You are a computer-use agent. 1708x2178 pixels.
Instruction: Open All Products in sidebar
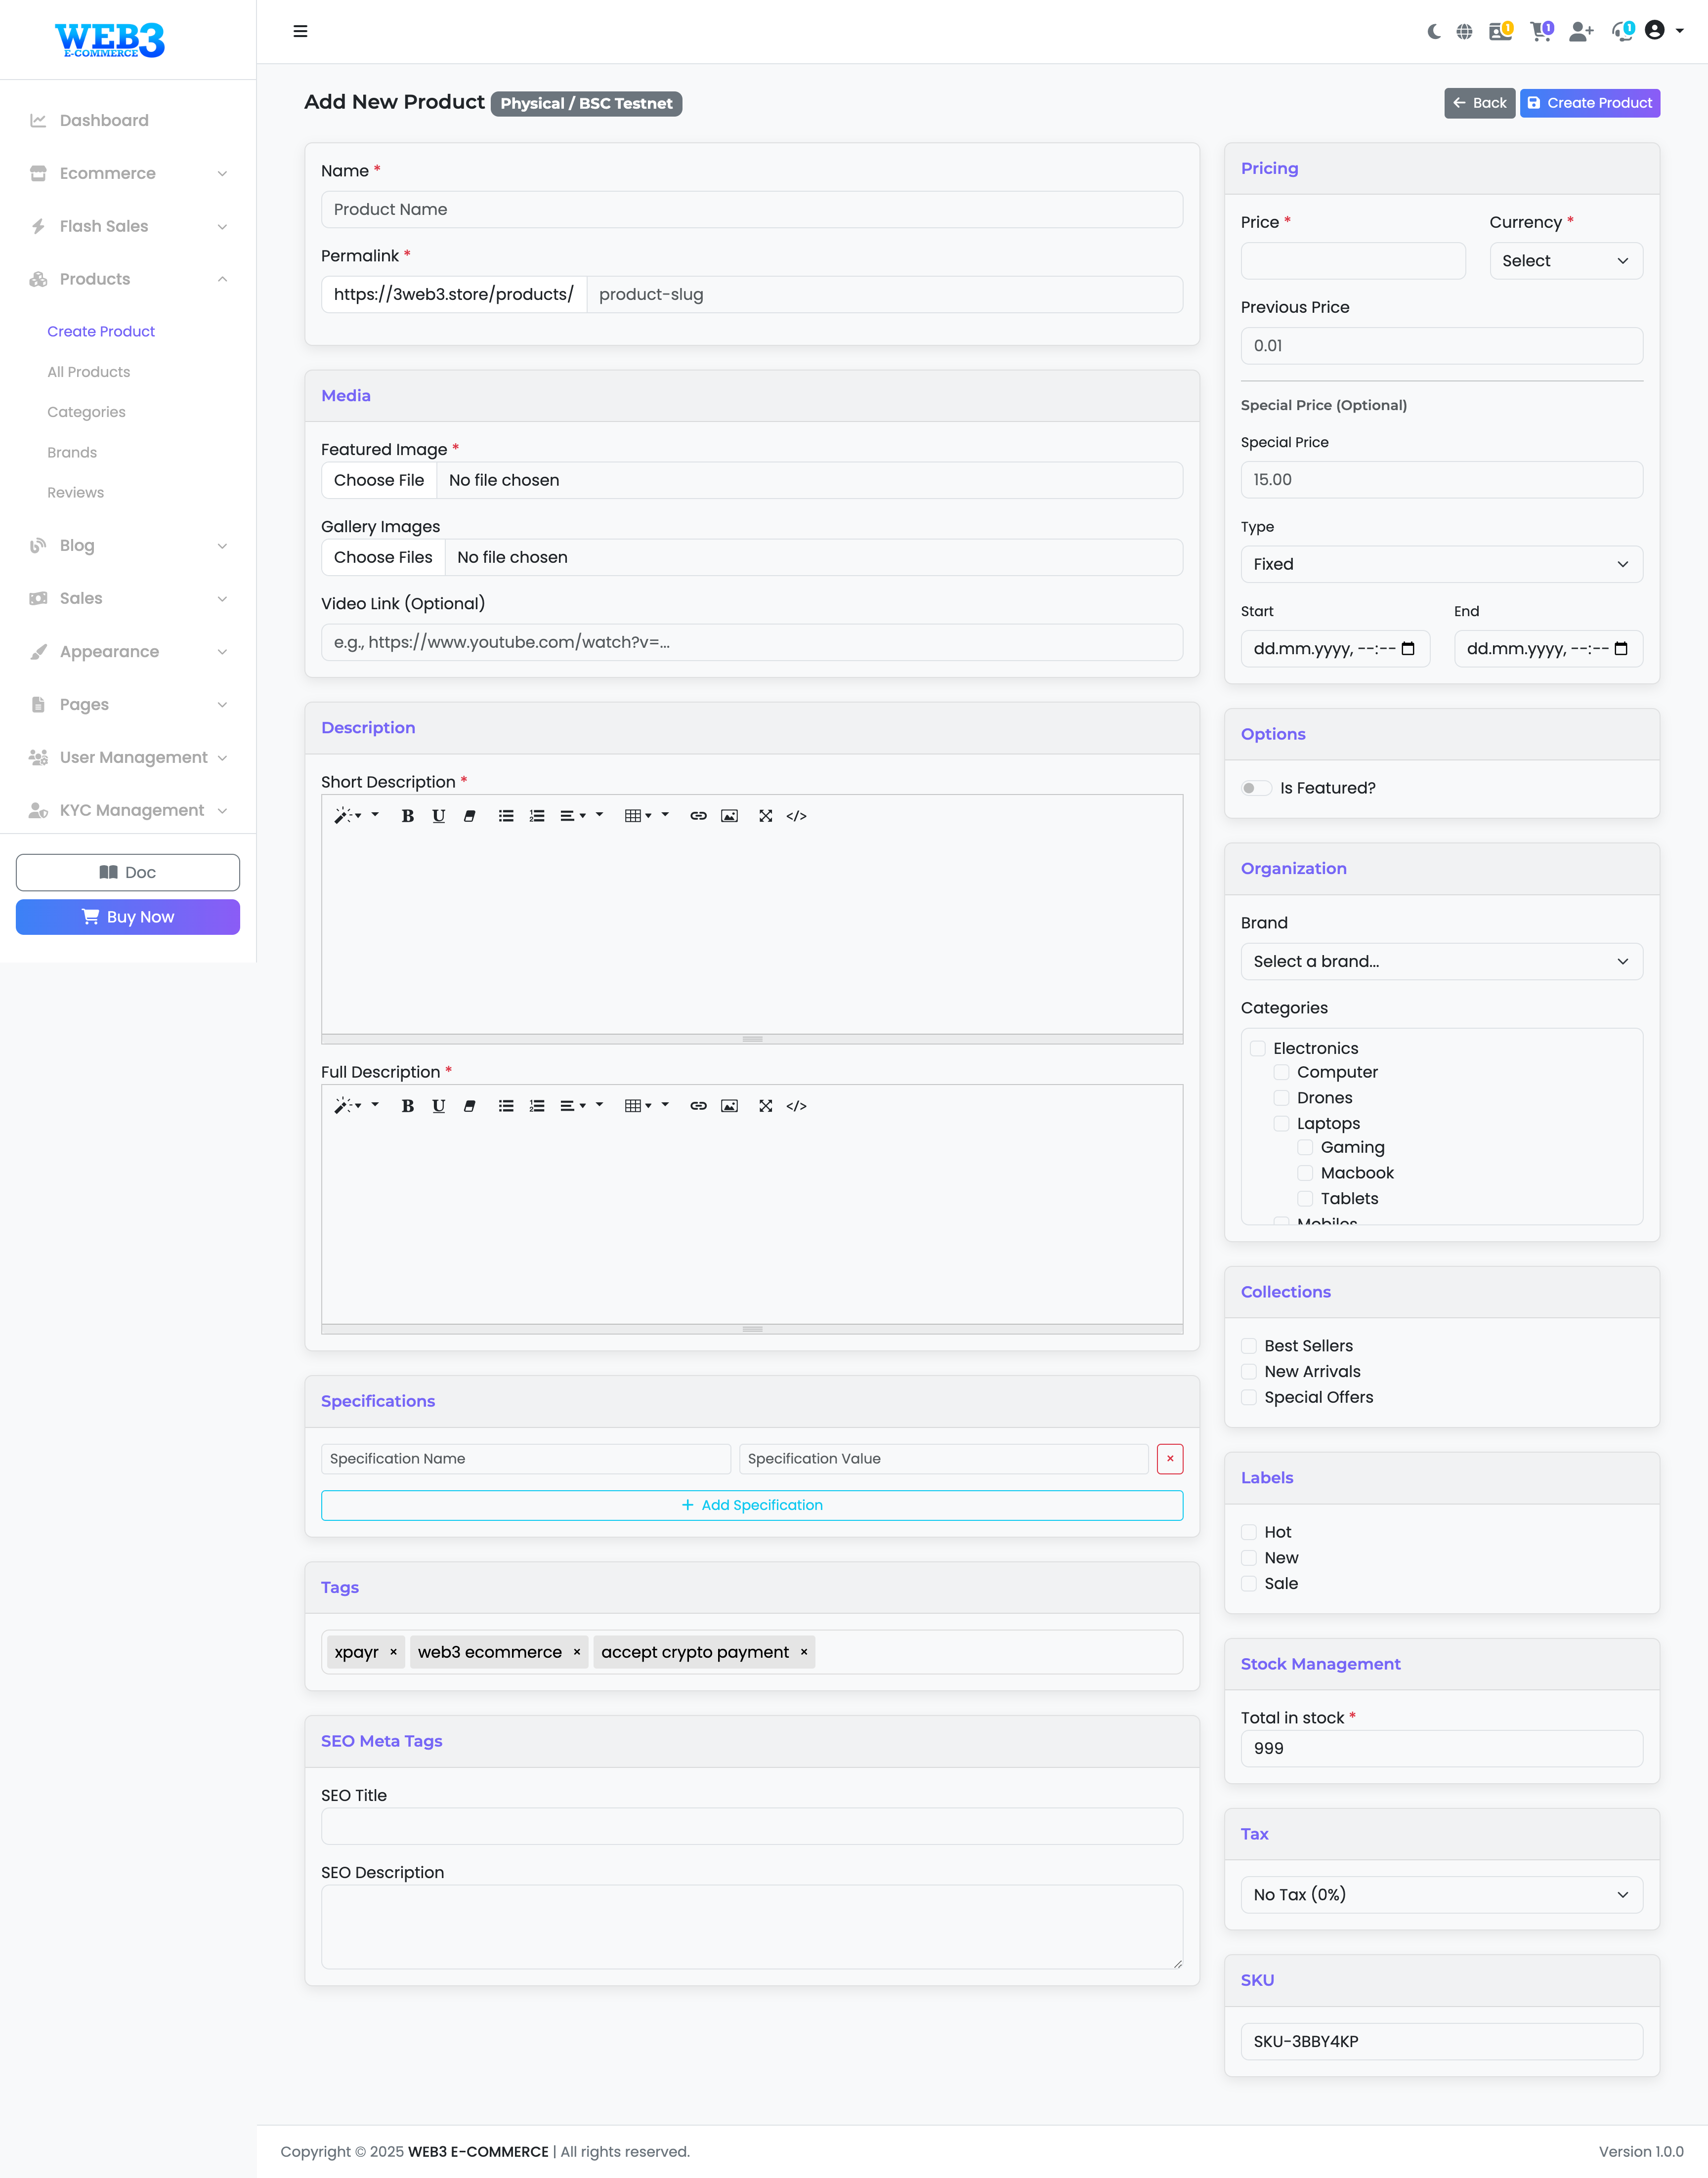click(x=89, y=372)
